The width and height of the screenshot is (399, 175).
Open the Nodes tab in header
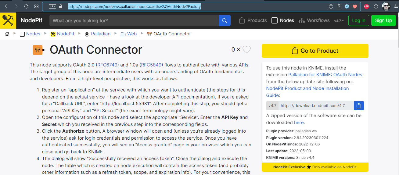(283, 20)
